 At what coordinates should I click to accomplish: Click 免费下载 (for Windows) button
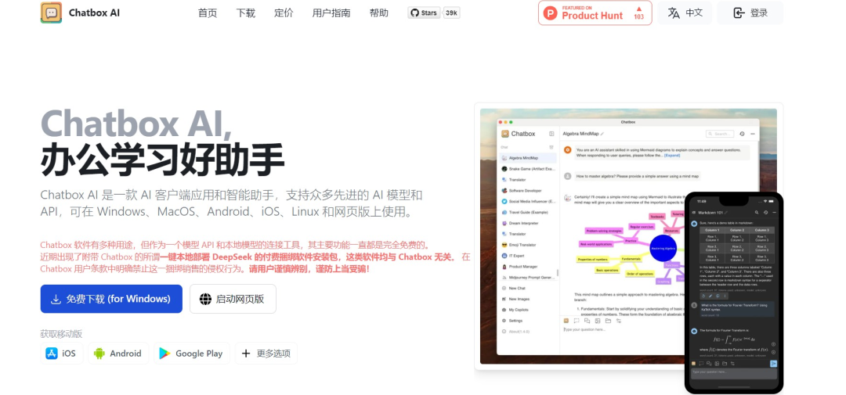click(111, 299)
